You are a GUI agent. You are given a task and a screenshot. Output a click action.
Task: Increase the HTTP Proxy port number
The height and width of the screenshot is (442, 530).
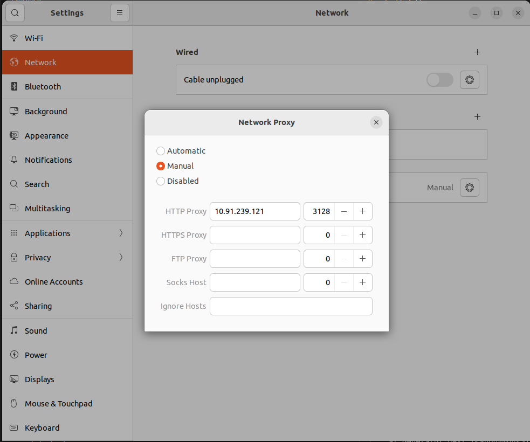[362, 211]
